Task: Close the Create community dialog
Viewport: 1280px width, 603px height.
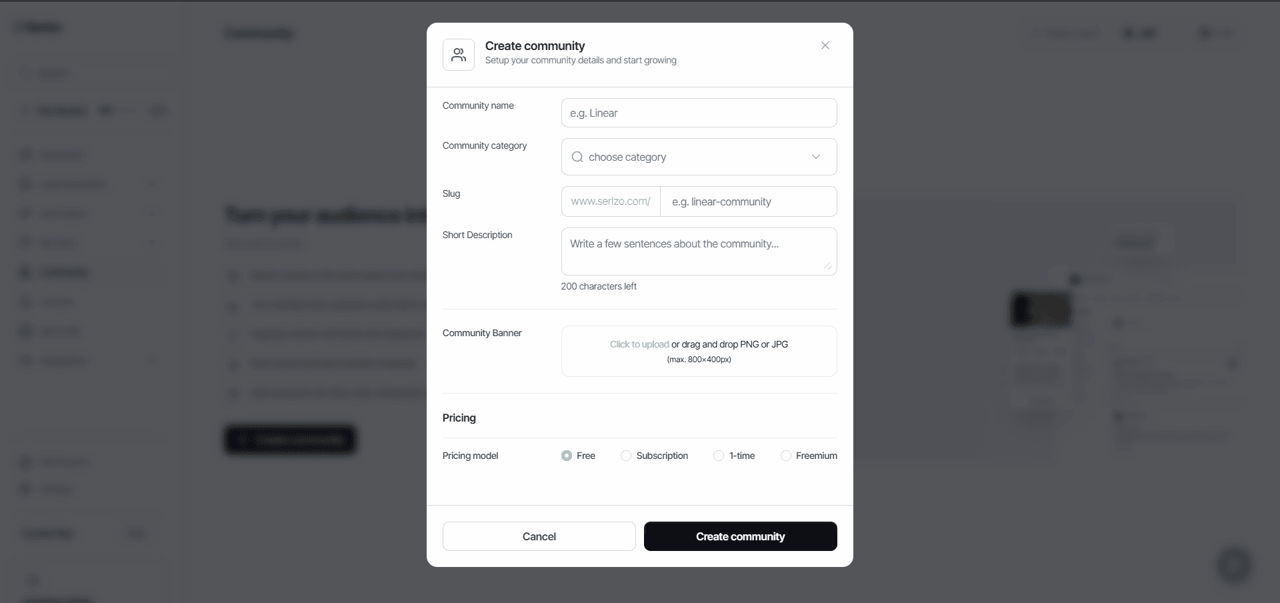Action: click(825, 45)
